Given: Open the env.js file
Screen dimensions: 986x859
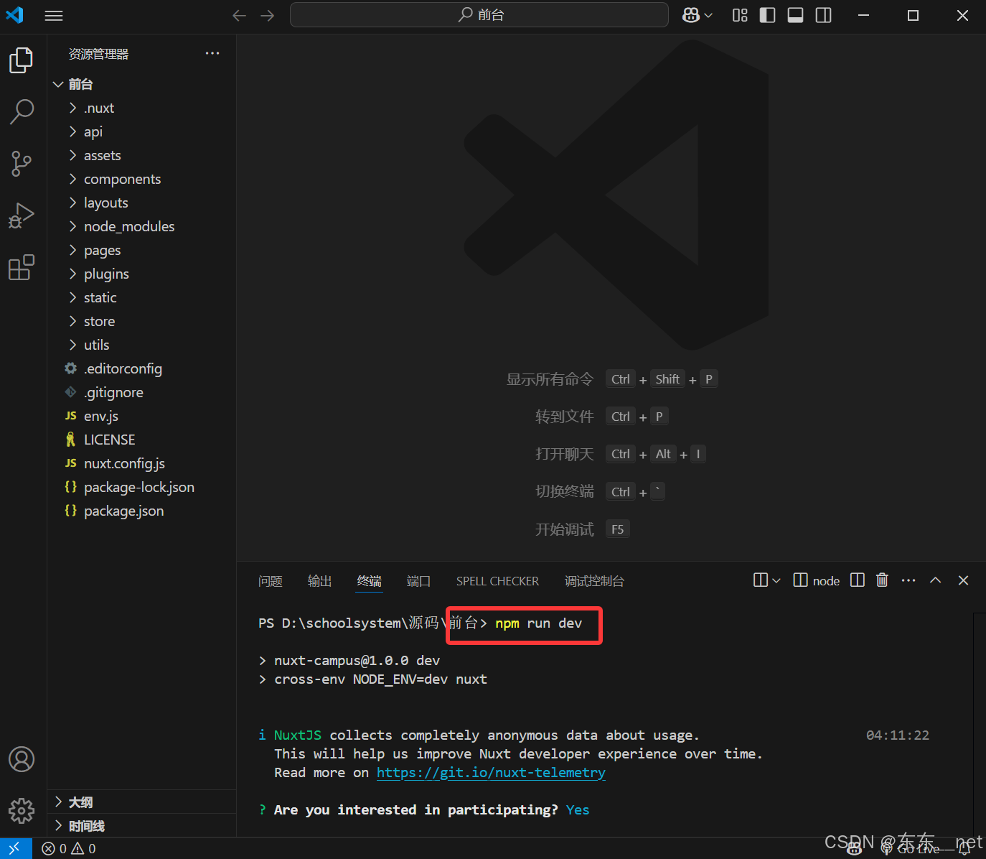Looking at the screenshot, I should pyautogui.click(x=142, y=416).
